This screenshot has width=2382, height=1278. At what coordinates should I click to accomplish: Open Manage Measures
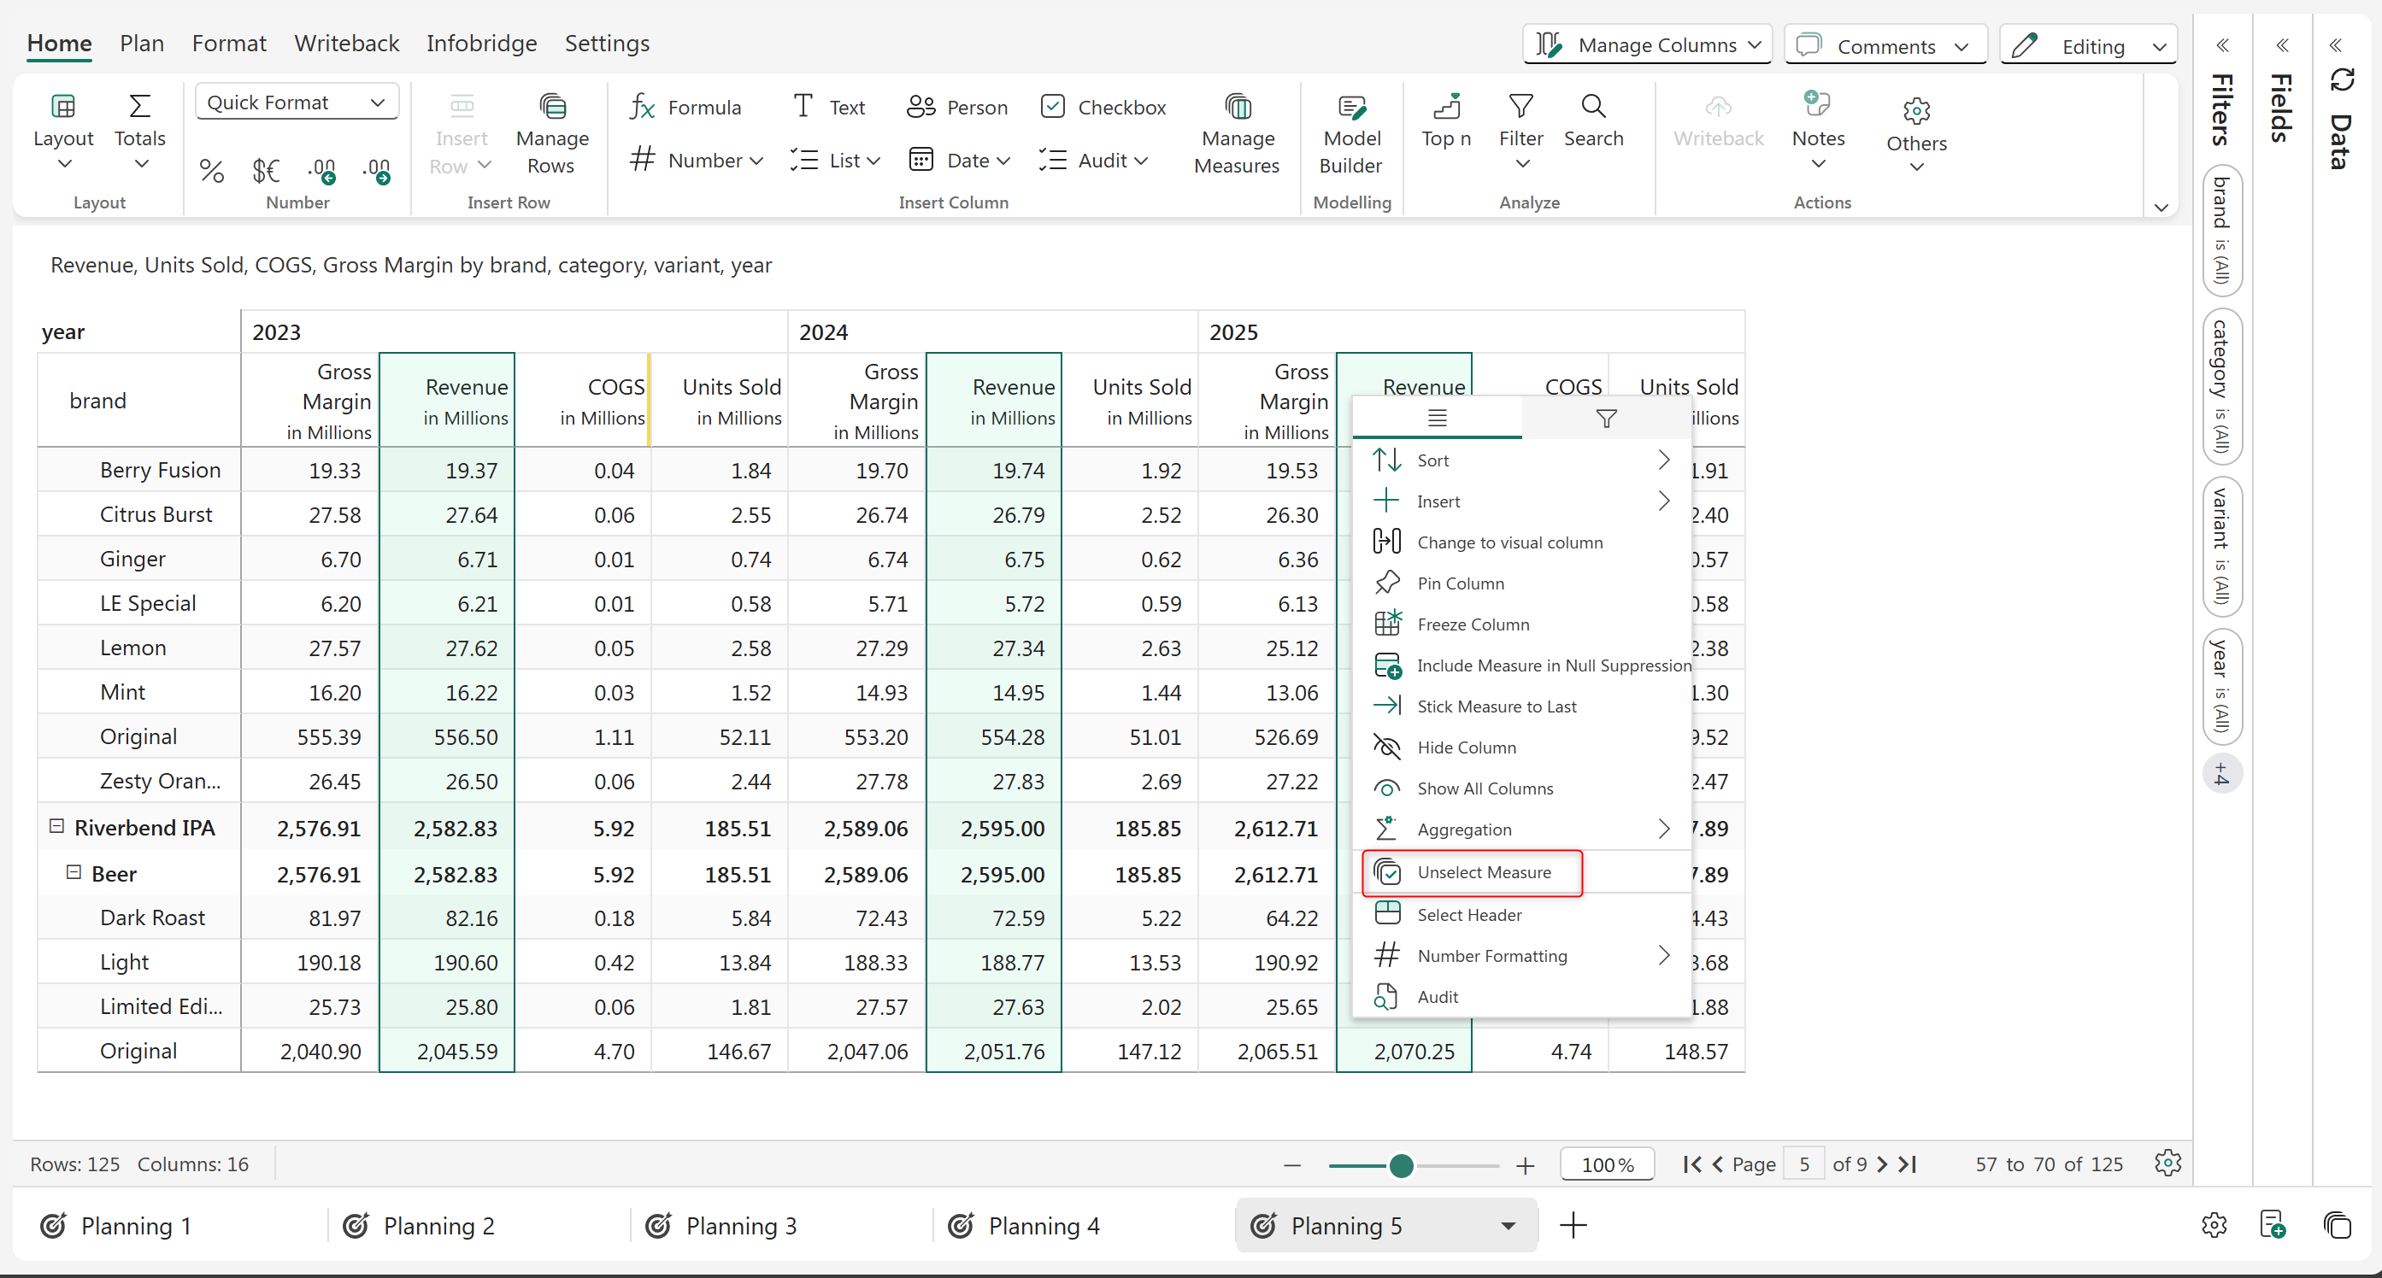coord(1237,136)
